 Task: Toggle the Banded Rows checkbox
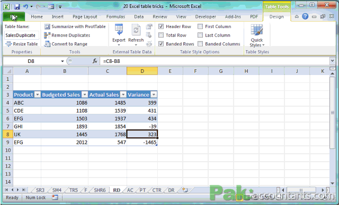(x=161, y=44)
